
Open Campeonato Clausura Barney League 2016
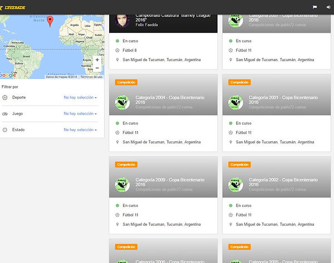173,18
